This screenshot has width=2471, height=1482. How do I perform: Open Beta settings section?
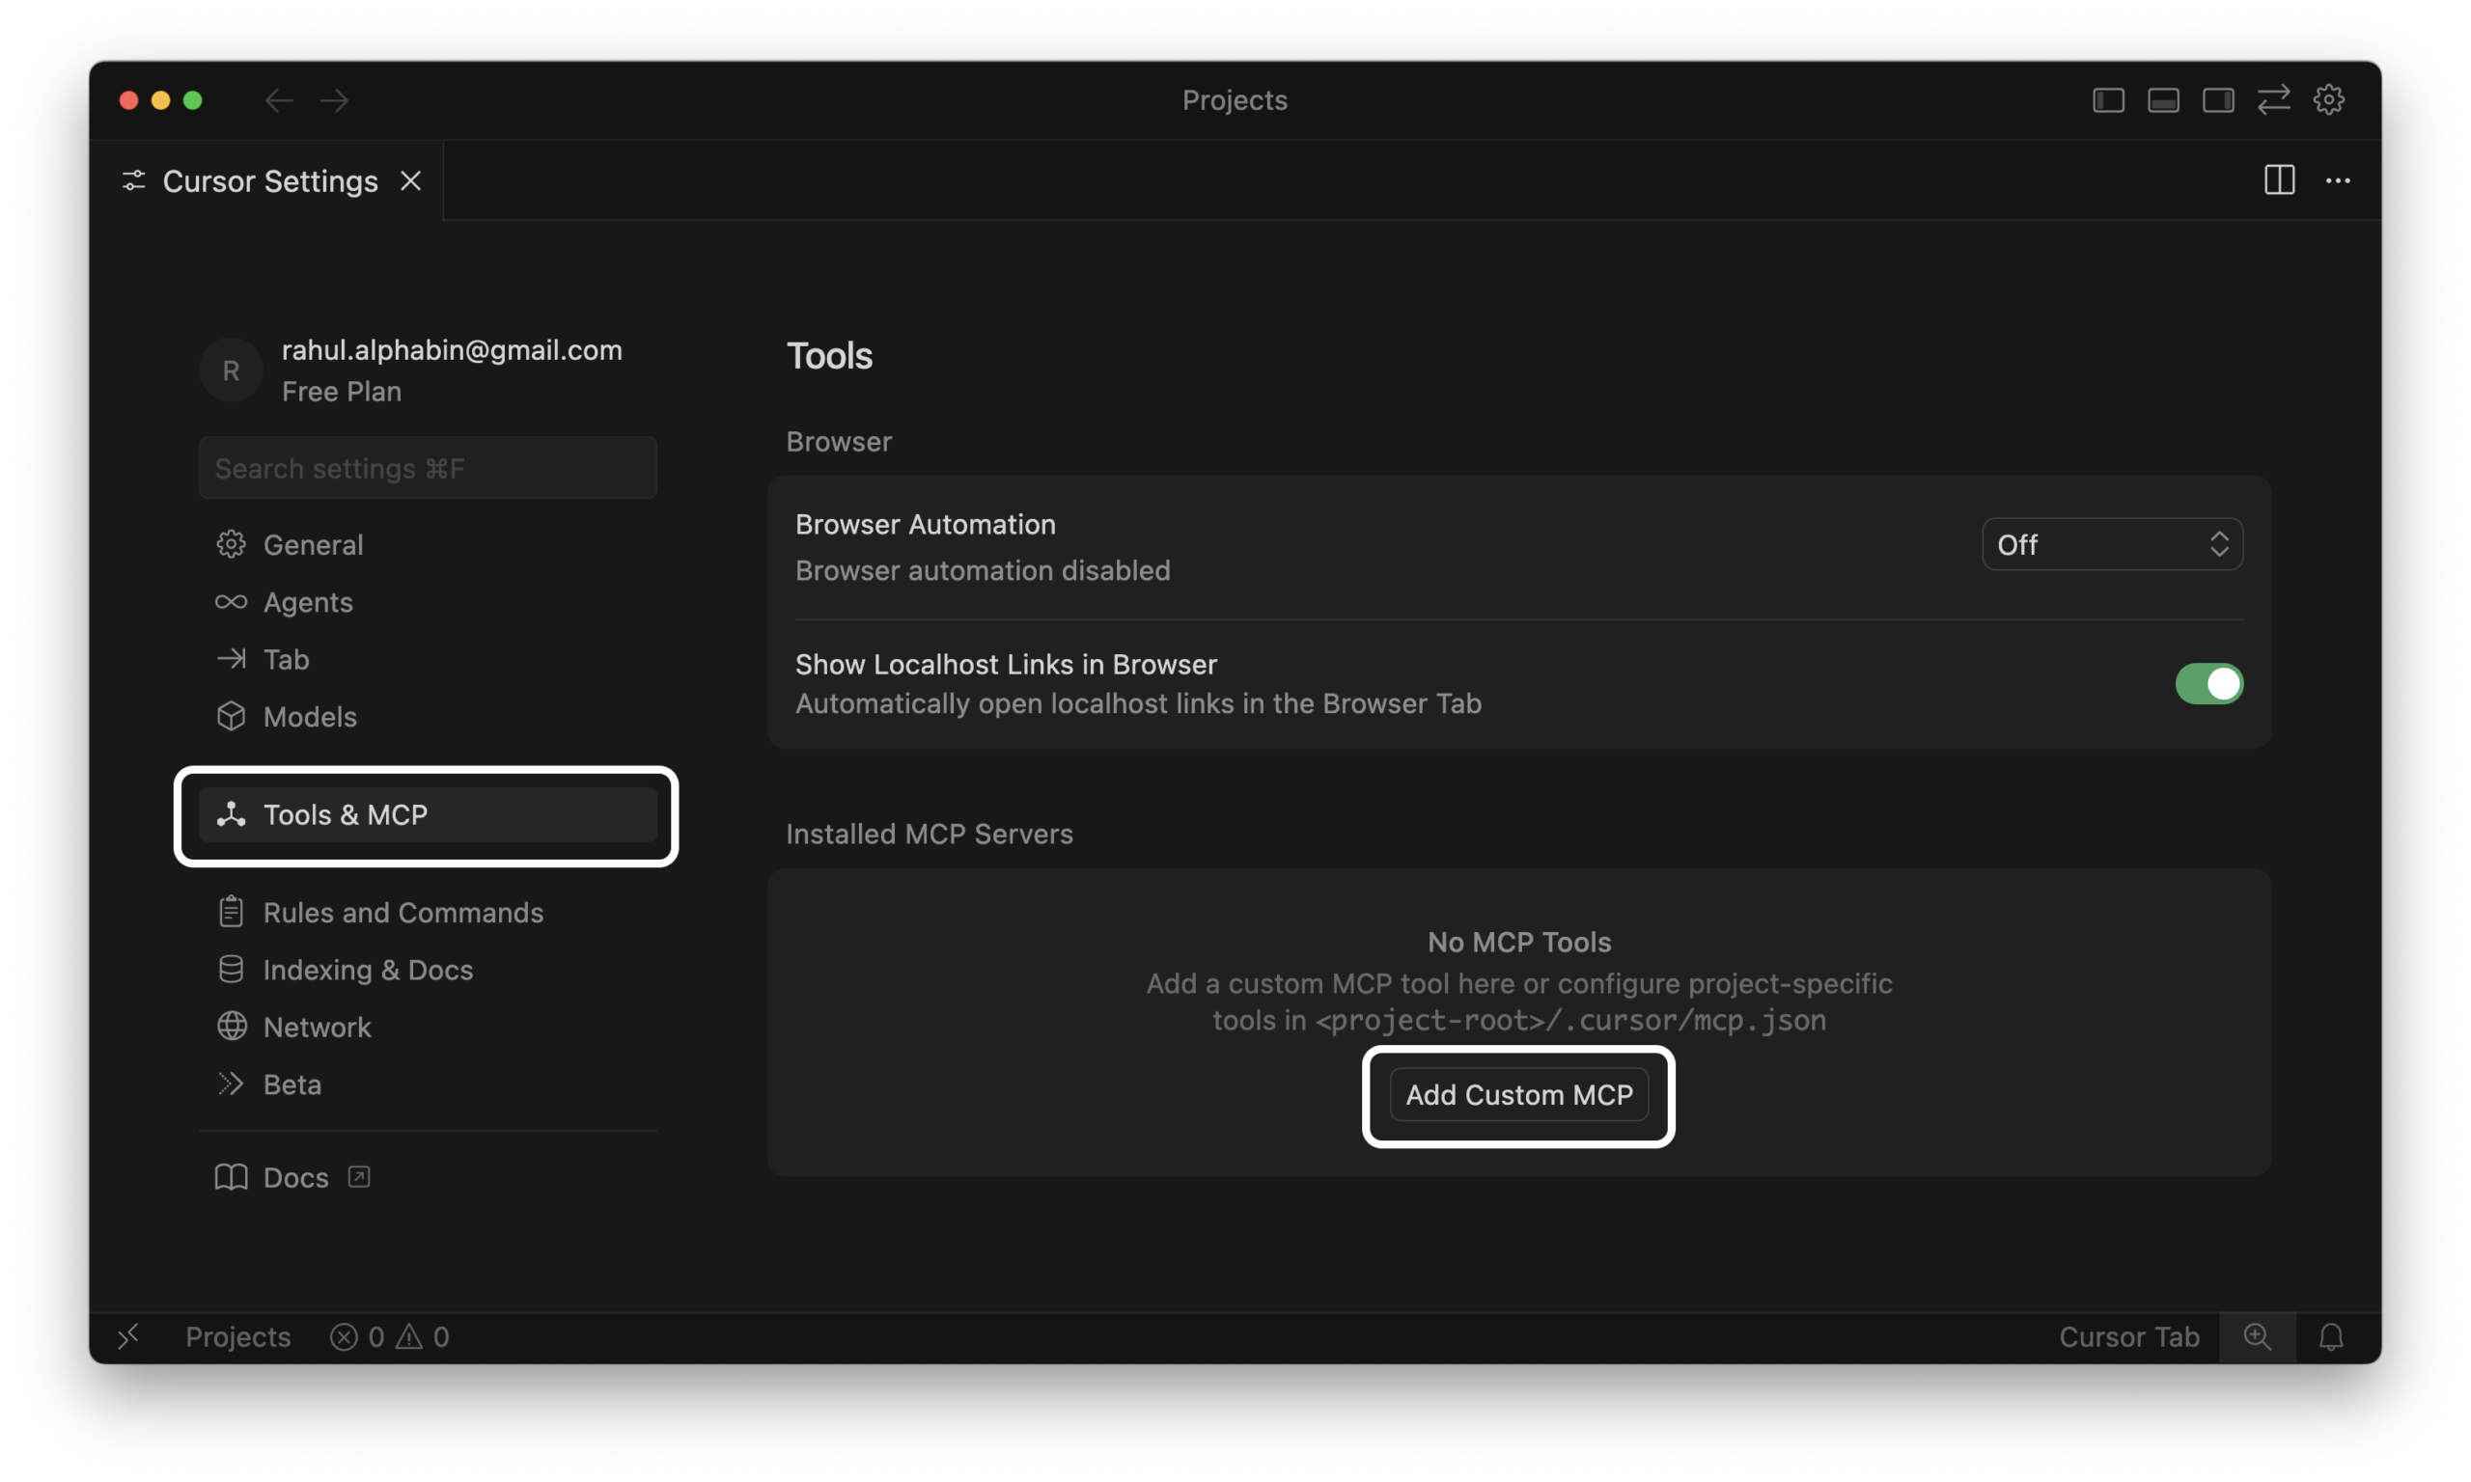pyautogui.click(x=292, y=1084)
